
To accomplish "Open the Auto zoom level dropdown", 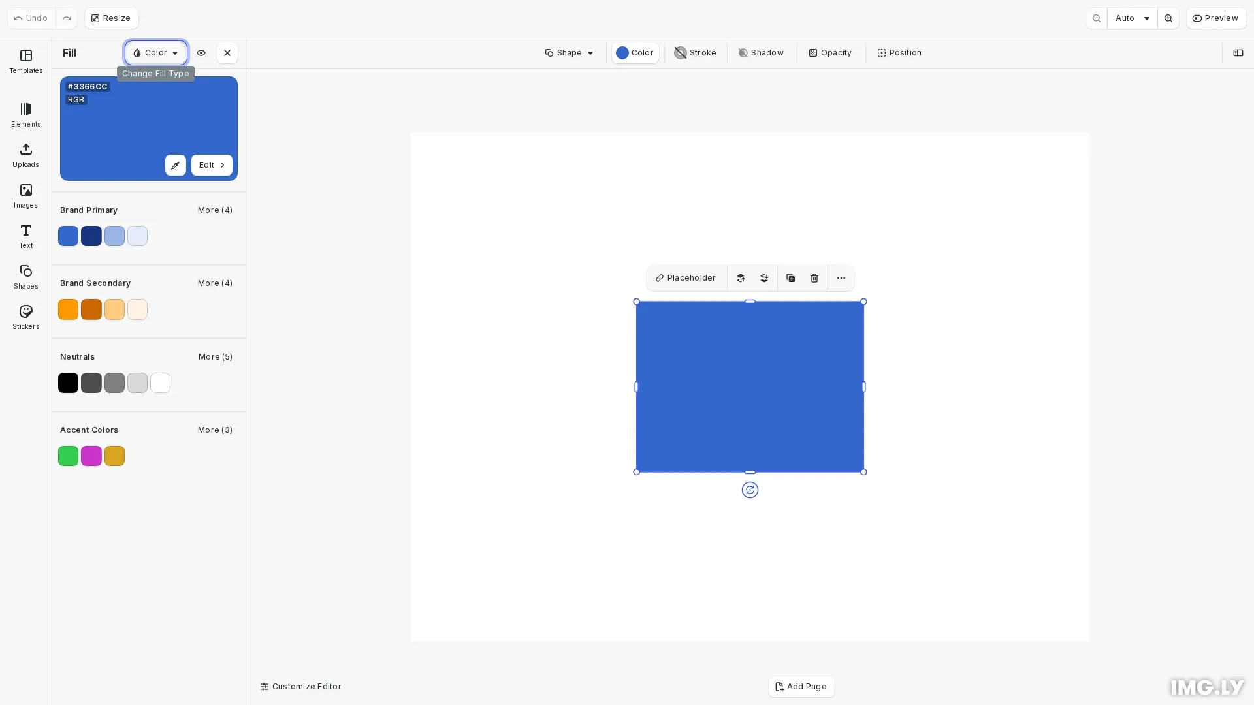I will [1131, 18].
